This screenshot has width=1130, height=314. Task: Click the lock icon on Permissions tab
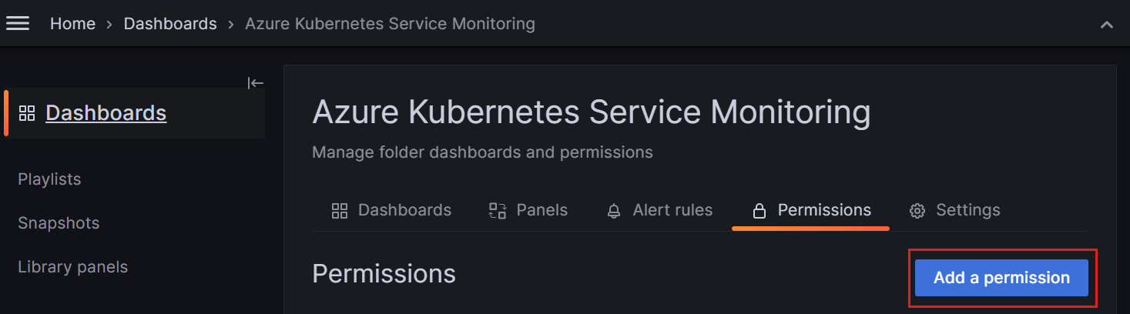759,211
